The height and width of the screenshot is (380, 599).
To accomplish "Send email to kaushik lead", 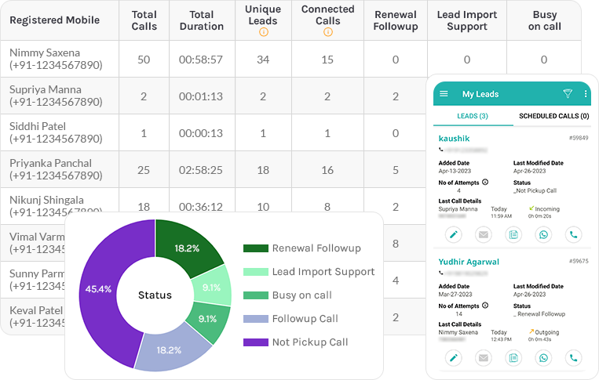I will click(484, 233).
